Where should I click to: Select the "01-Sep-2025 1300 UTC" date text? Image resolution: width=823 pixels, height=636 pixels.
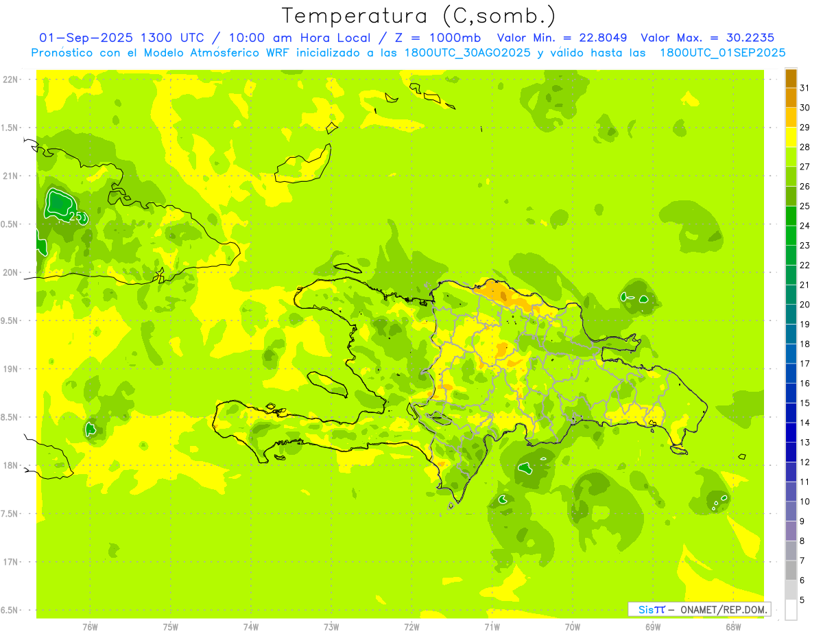point(121,38)
